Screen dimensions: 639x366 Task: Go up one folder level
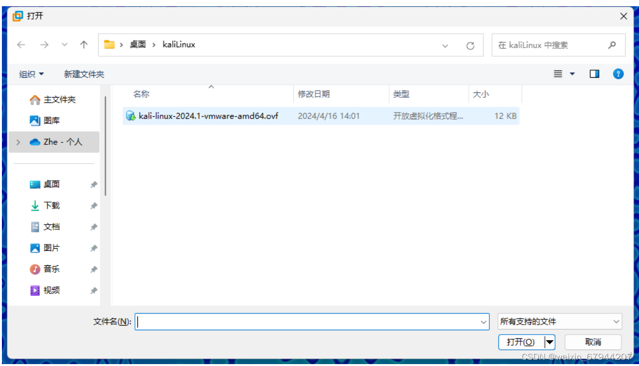(x=84, y=45)
